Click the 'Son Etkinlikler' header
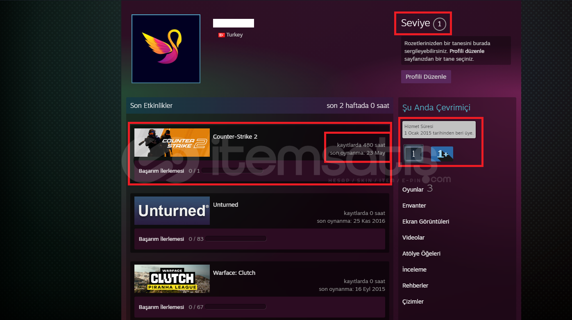 (151, 106)
